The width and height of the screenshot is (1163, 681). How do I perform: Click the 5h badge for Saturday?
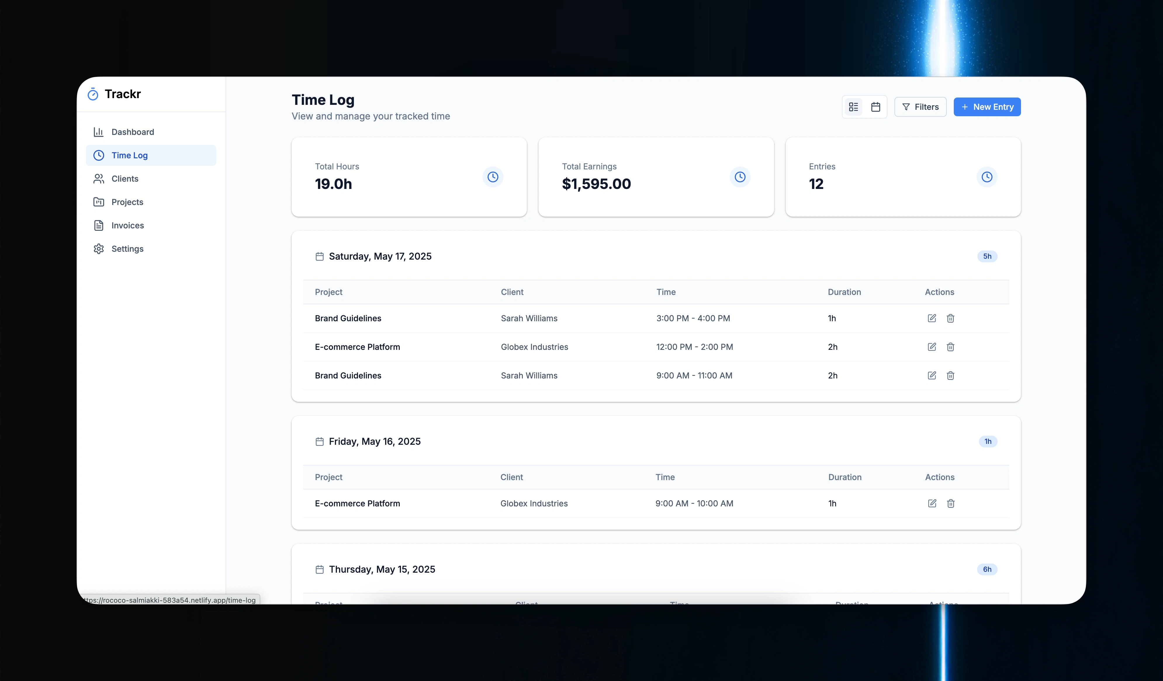pyautogui.click(x=987, y=256)
